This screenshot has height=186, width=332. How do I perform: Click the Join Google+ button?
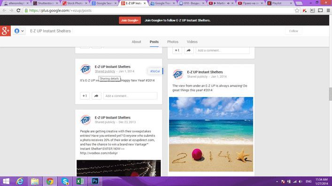[x=130, y=20]
